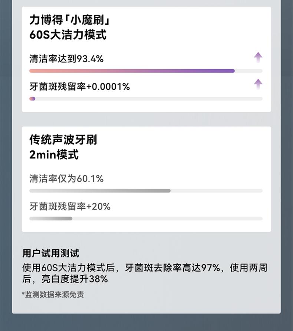Click the 清洁率达到93.4% label
The width and height of the screenshot is (293, 331).
66,59
